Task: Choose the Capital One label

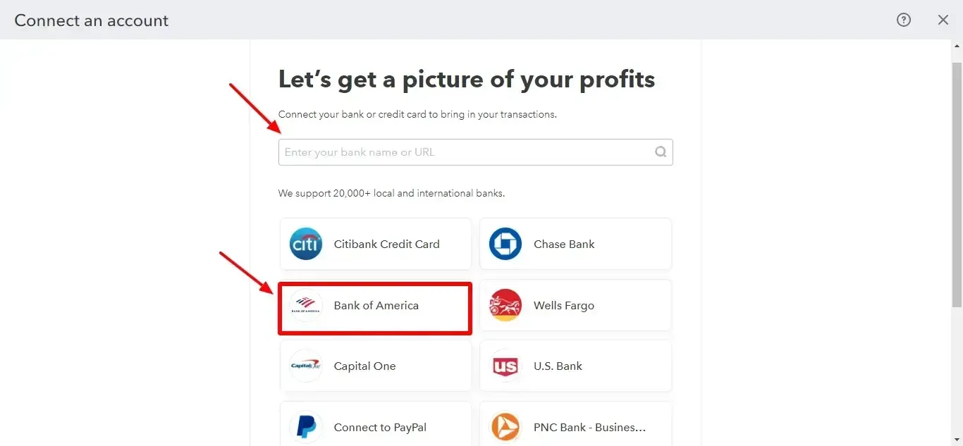Action: tap(365, 366)
